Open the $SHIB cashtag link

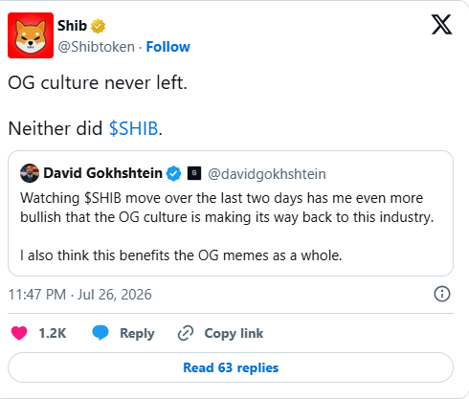(x=133, y=128)
